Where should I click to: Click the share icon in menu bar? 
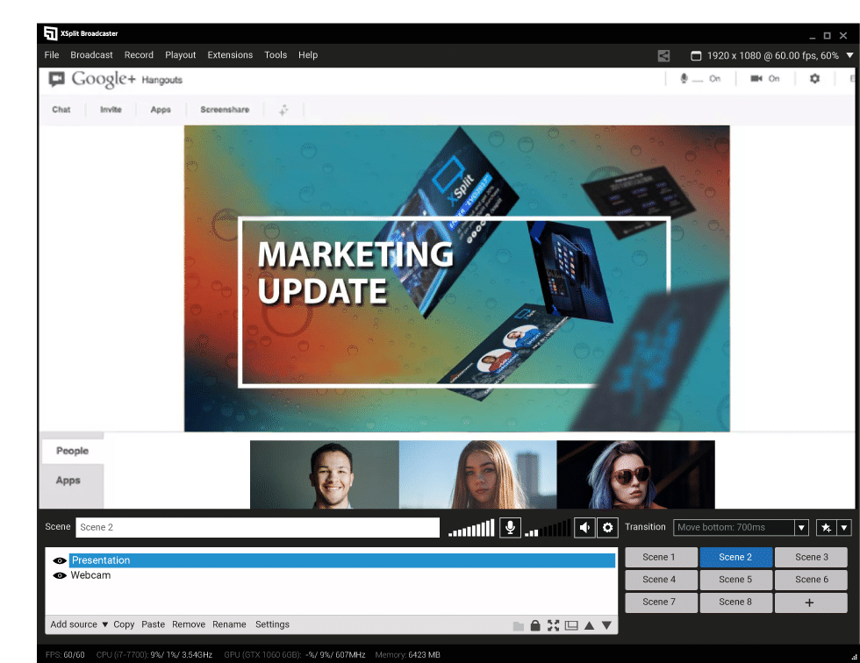click(x=663, y=55)
